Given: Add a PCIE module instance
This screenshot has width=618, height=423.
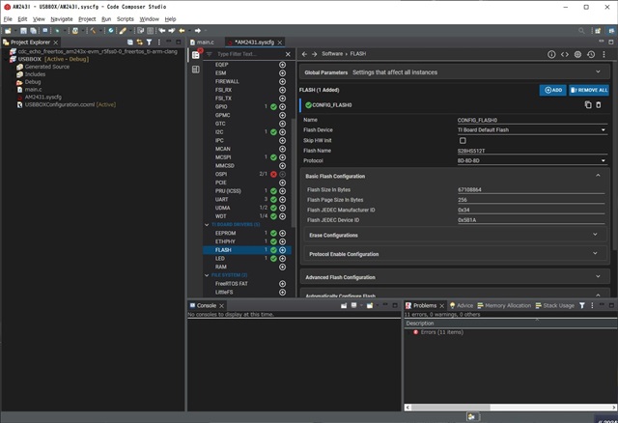Looking at the screenshot, I should point(282,183).
